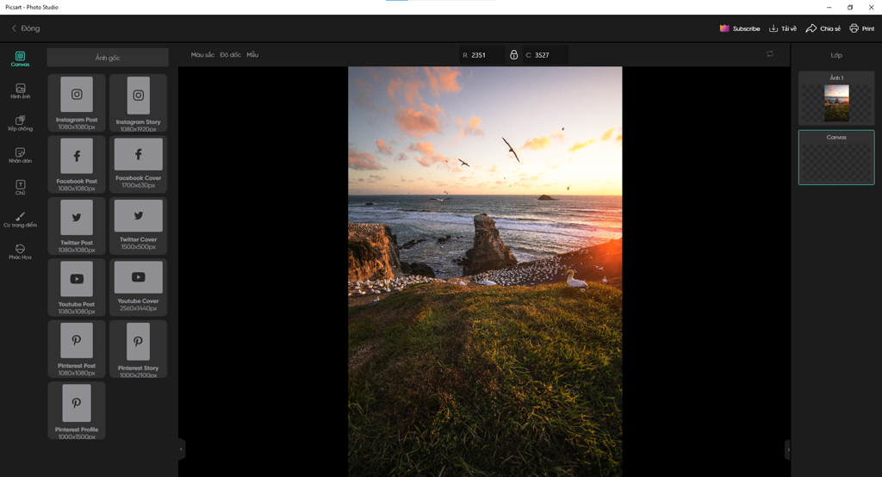Choose Facebook Post canvas preset
The height and width of the screenshot is (477, 882).
(x=77, y=164)
